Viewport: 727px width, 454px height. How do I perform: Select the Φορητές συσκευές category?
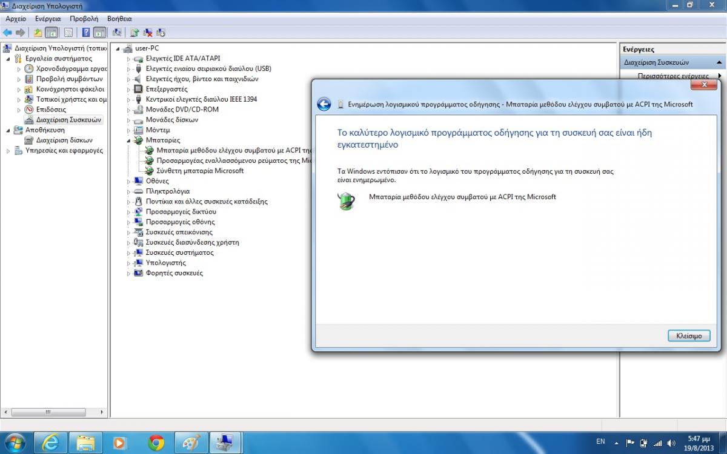coord(174,273)
